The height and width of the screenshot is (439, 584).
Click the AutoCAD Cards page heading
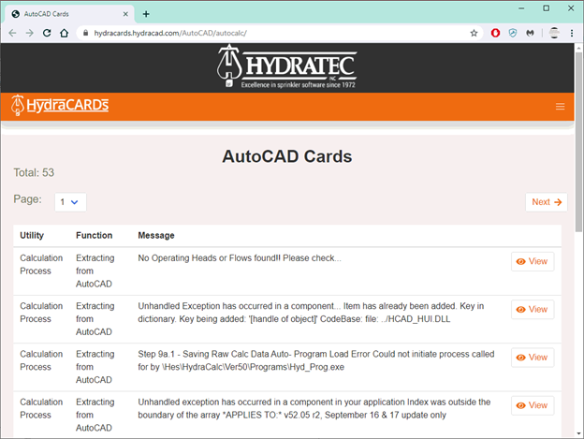286,156
